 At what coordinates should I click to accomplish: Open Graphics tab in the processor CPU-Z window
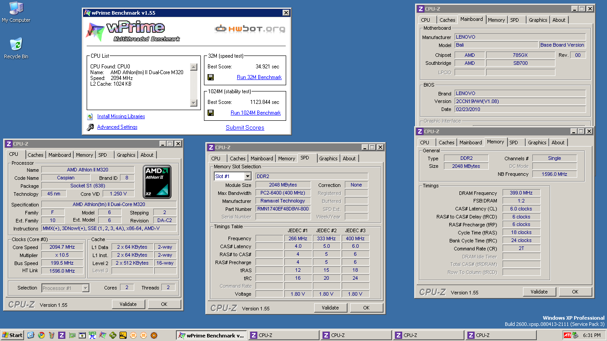click(x=126, y=155)
